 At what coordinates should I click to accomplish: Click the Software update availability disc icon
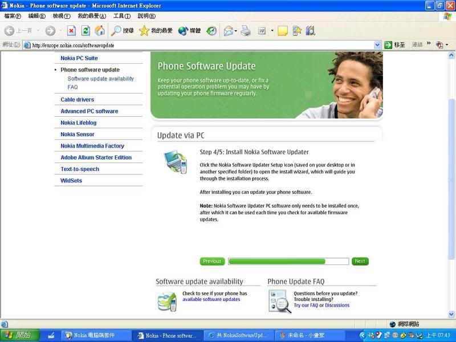pyautogui.click(x=167, y=302)
